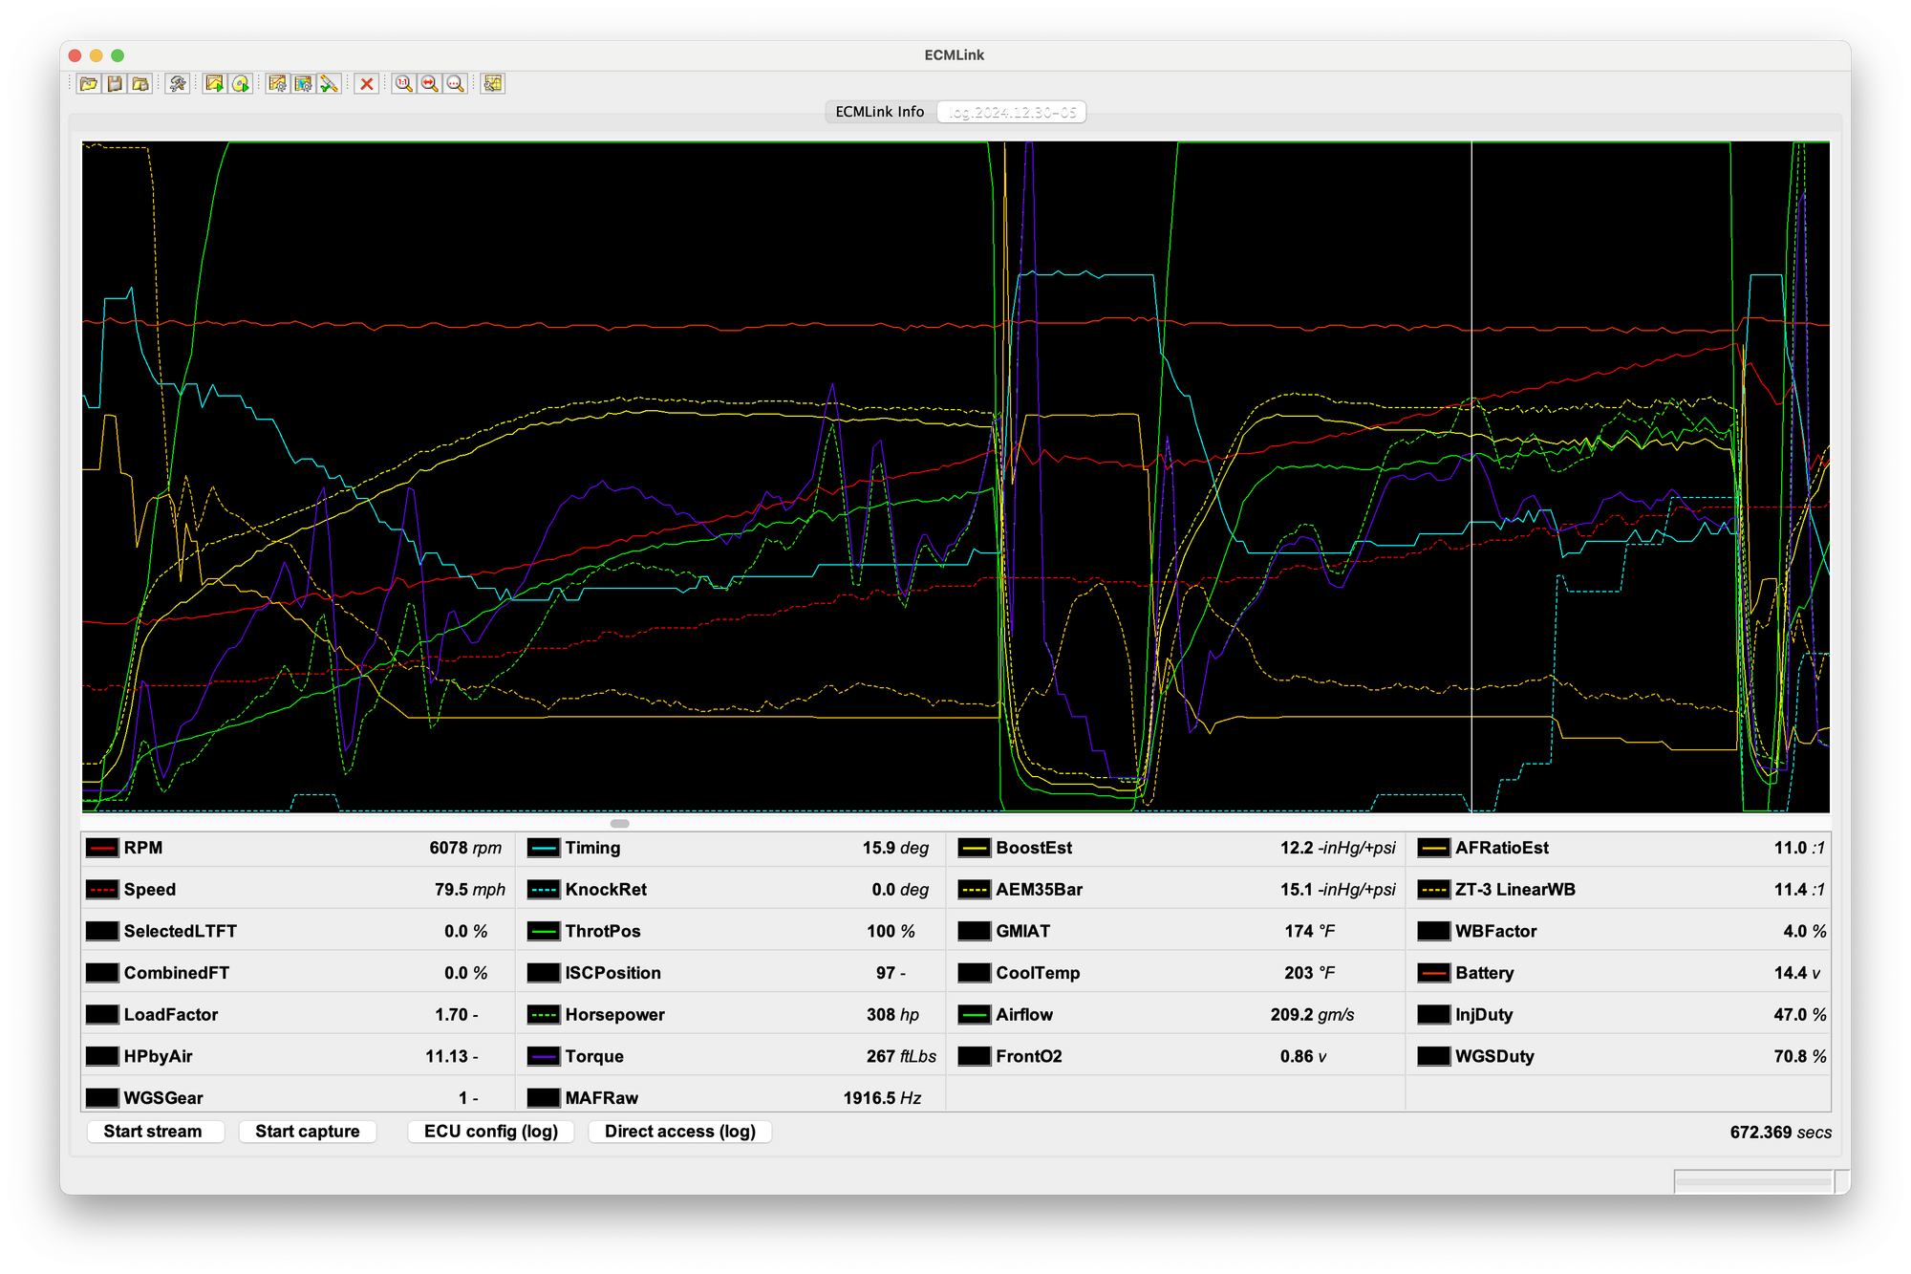Open the colored chart gear icon
This screenshot has height=1274, width=1911.
coord(303,84)
